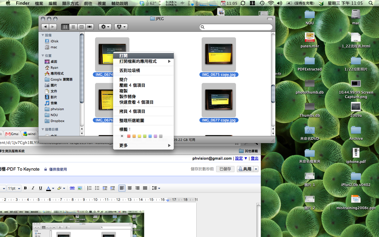379x237 pixels.
Task: Increase indent in the document toolbar
Action: [x=113, y=188]
